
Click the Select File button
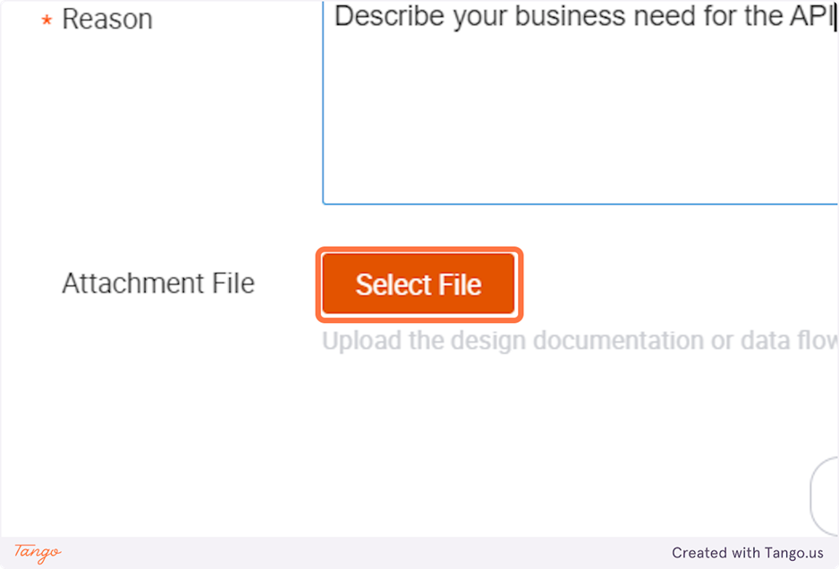click(x=419, y=284)
